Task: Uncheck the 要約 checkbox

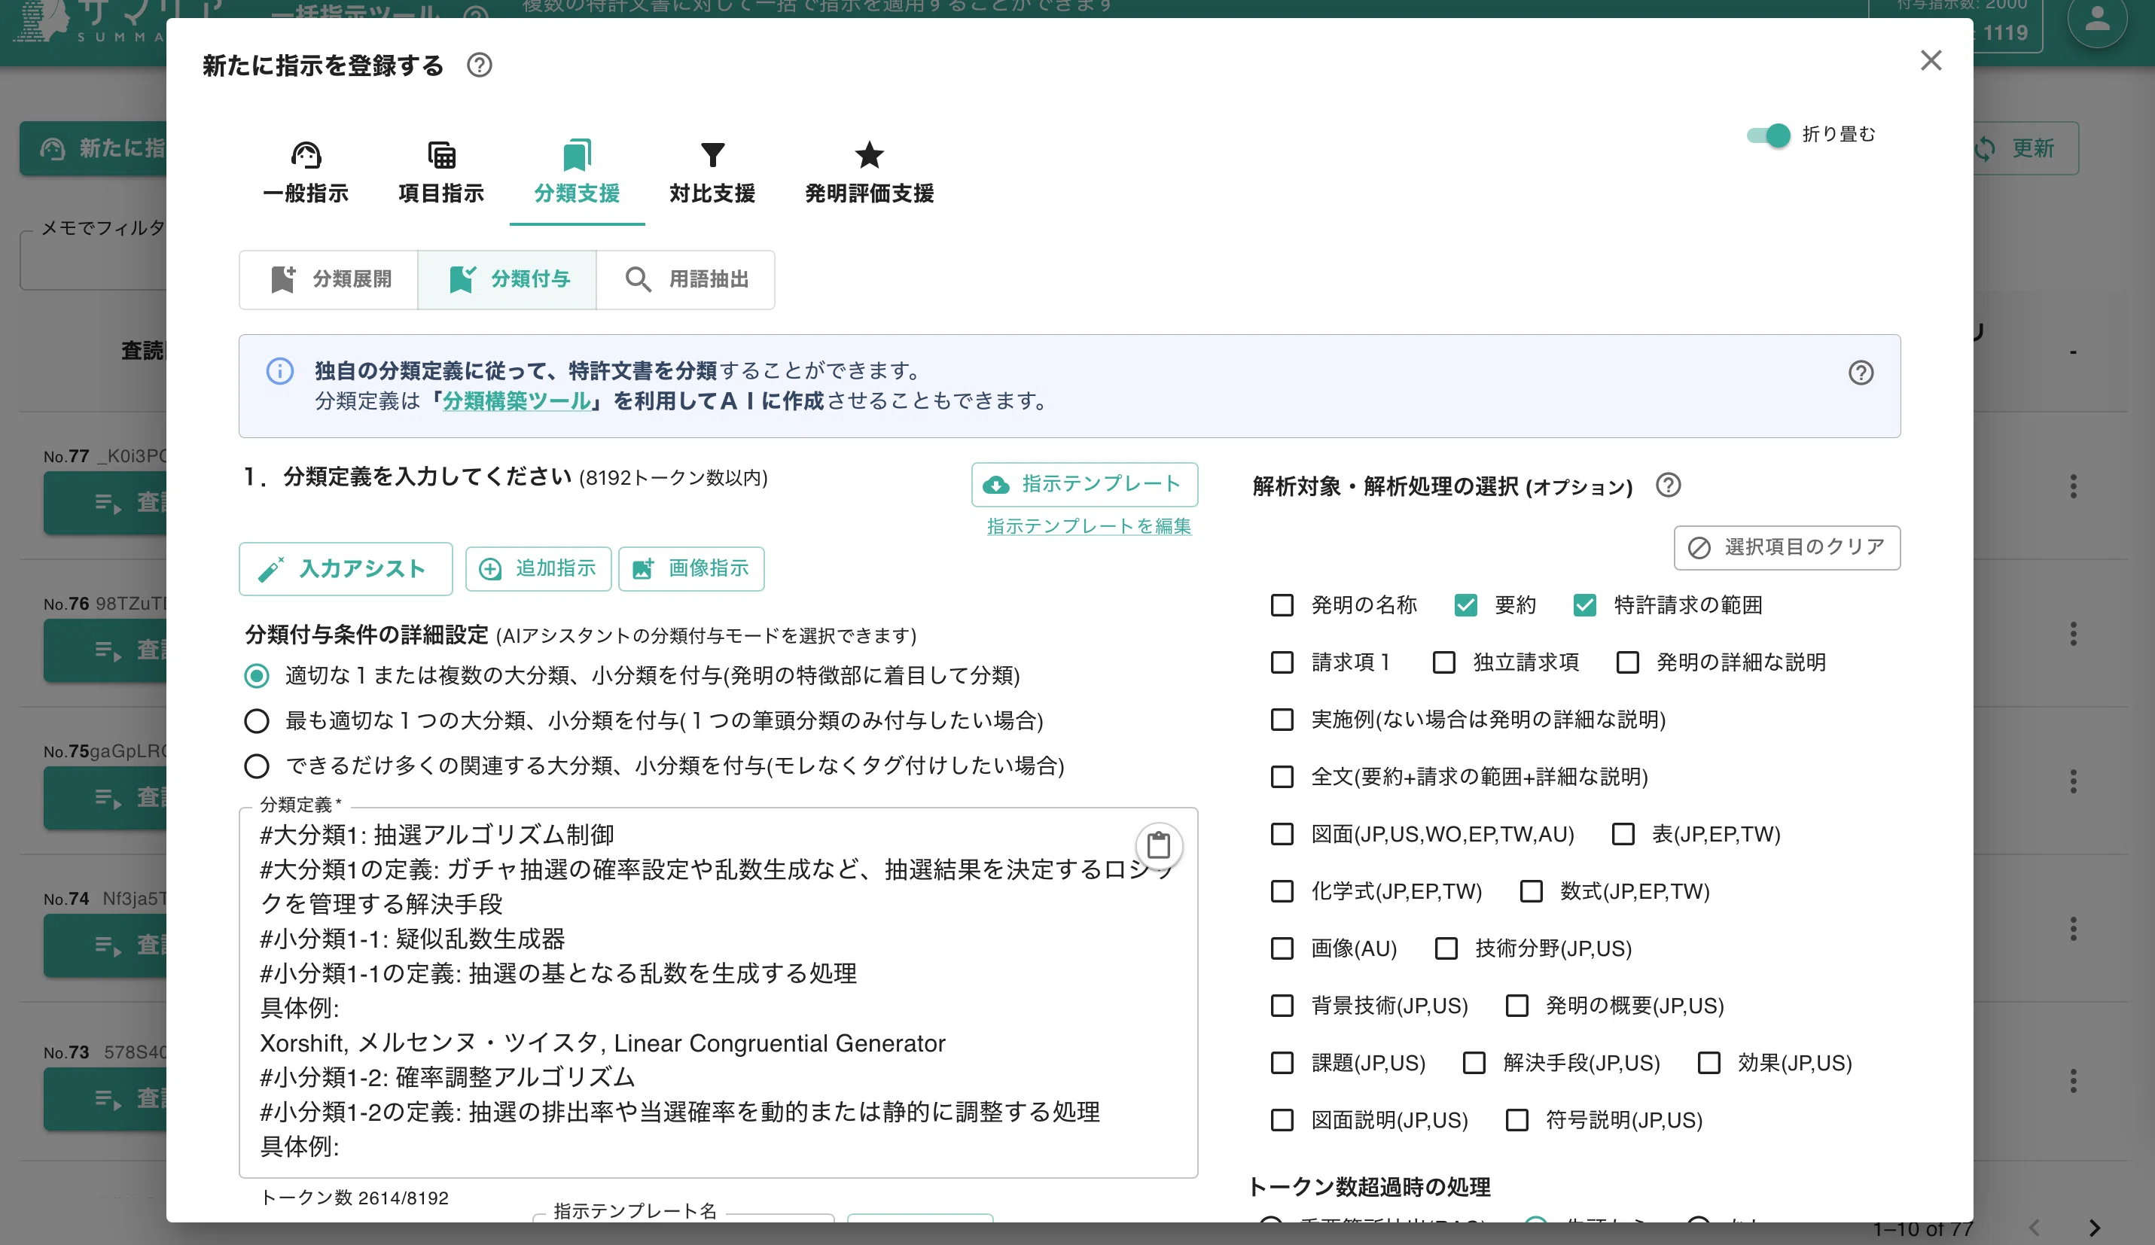Action: [x=1465, y=604]
